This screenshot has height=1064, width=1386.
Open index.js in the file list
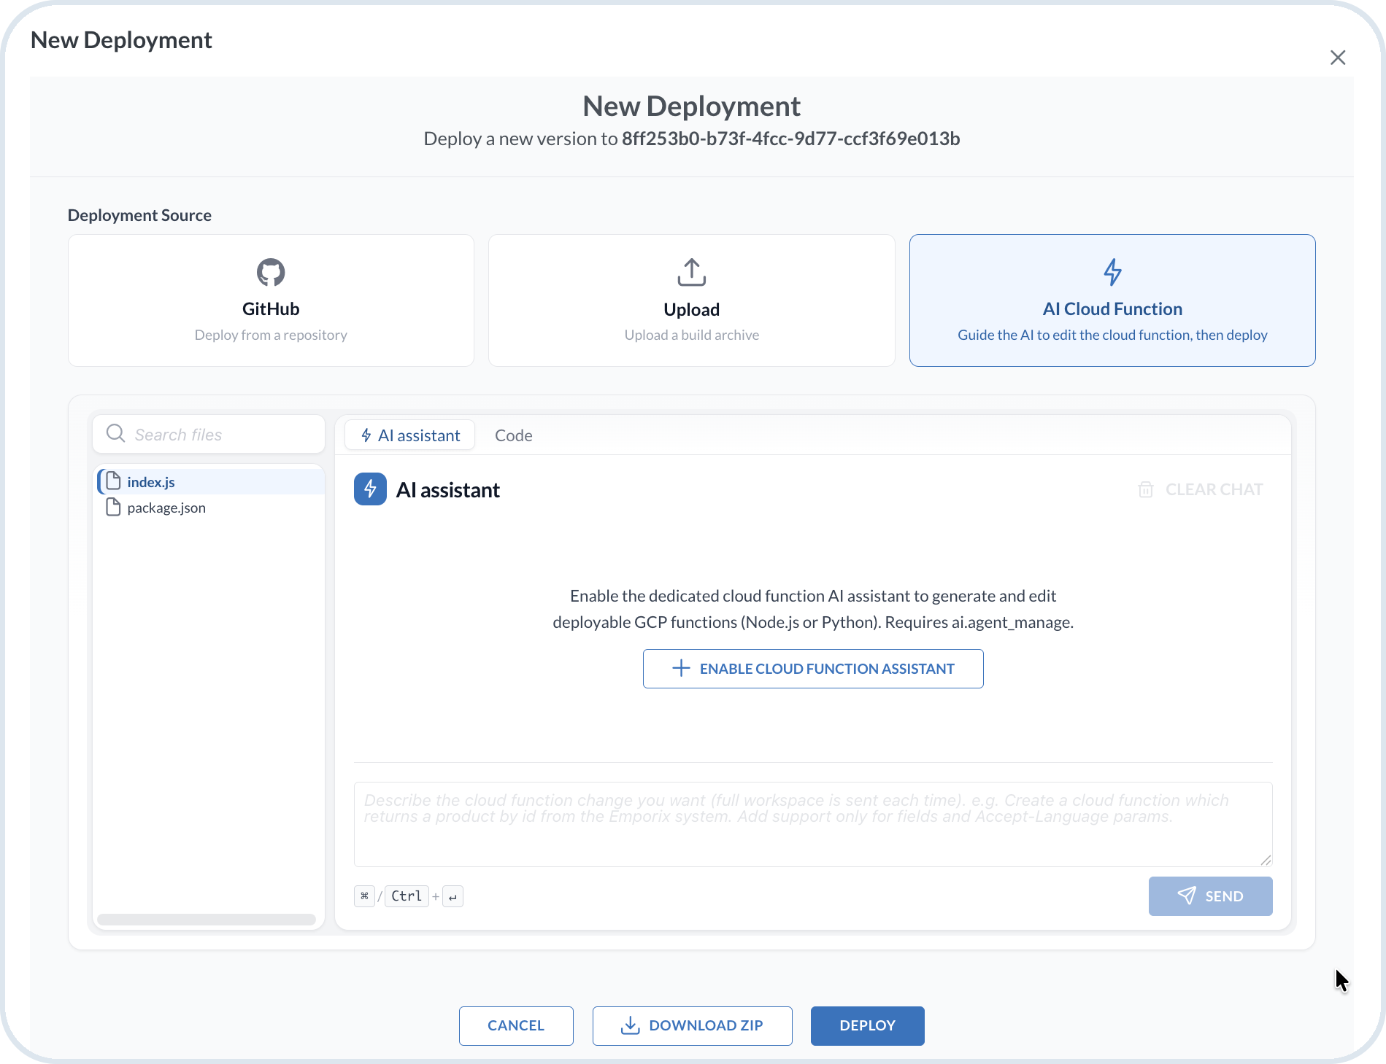coord(210,481)
